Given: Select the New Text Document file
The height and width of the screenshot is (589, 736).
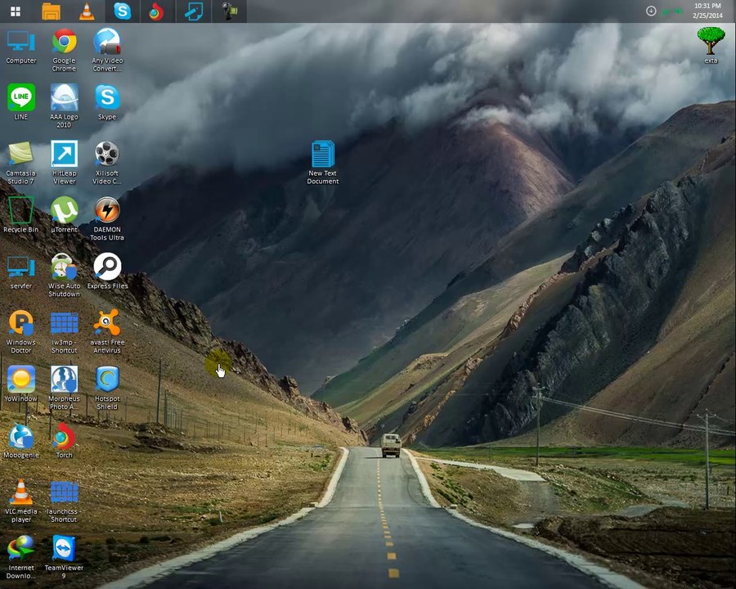Looking at the screenshot, I should click(x=323, y=162).
